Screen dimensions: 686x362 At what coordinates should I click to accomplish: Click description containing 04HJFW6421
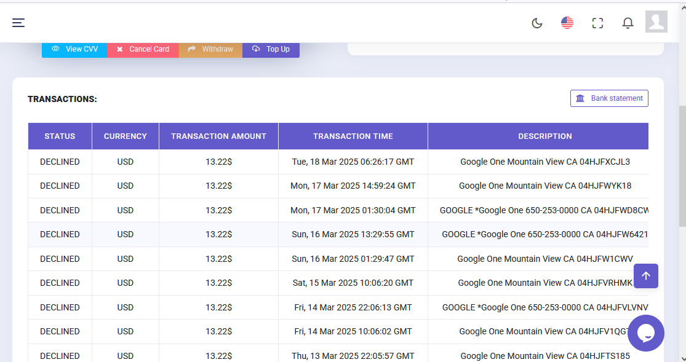coord(545,234)
